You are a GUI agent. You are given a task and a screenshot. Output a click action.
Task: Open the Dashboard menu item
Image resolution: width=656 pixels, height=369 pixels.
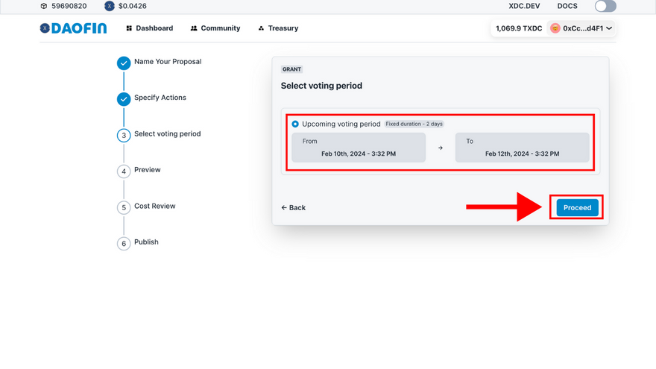point(149,28)
